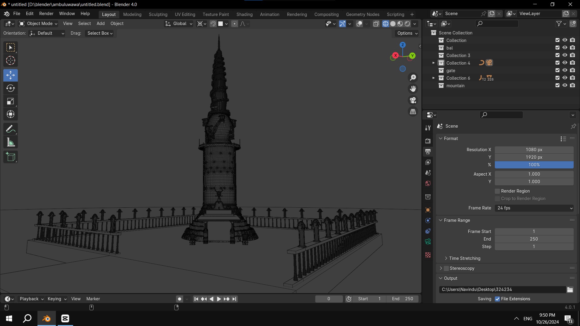Click the current frame number field
This screenshot has width=580, height=326.
pyautogui.click(x=329, y=299)
